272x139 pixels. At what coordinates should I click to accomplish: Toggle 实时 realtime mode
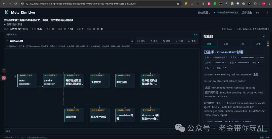[x=179, y=41]
